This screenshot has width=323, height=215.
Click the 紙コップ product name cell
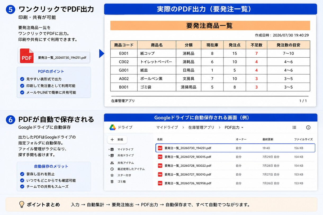pyautogui.click(x=157, y=53)
